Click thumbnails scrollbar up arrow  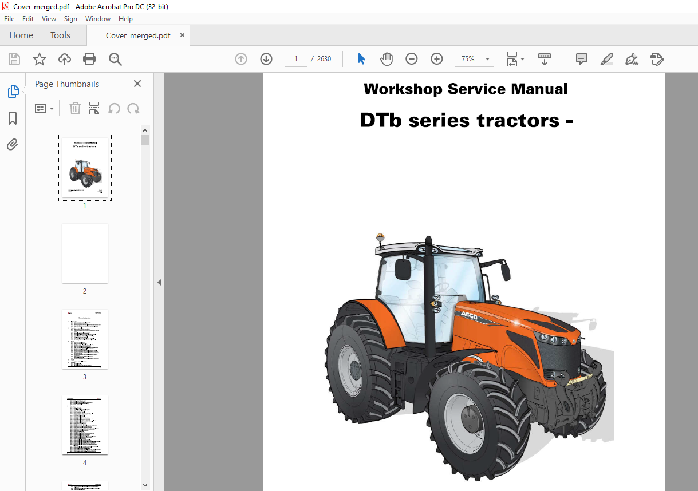click(145, 131)
